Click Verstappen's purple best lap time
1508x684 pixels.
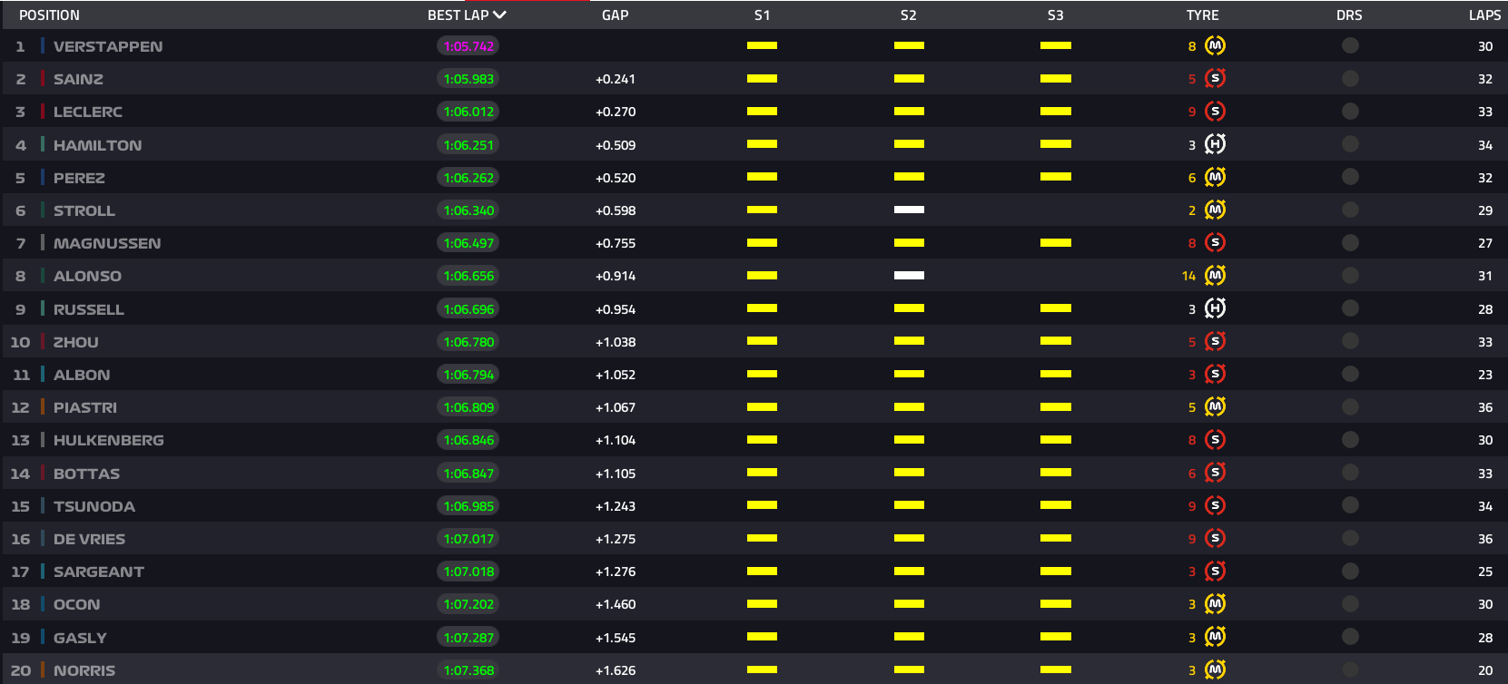pyautogui.click(x=468, y=46)
